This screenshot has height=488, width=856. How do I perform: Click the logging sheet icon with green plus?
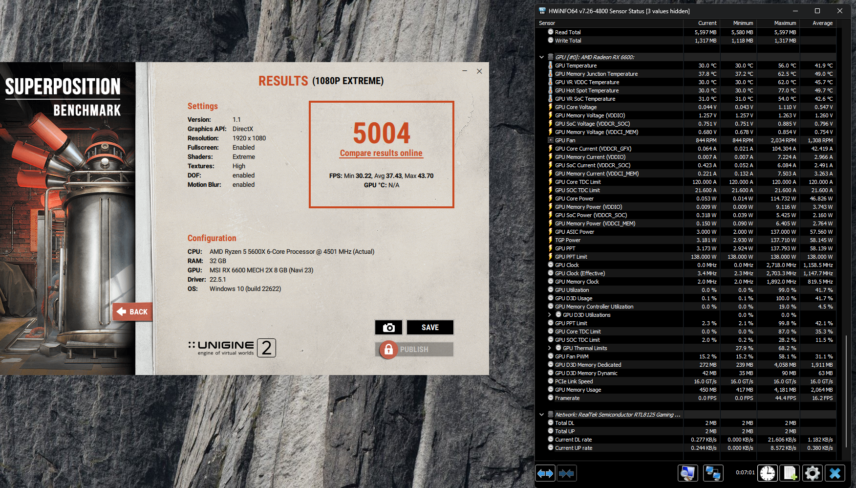coord(790,473)
